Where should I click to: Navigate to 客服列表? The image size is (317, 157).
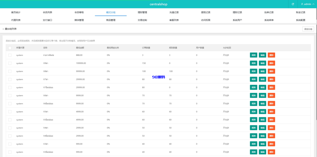pyautogui.click(x=174, y=20)
